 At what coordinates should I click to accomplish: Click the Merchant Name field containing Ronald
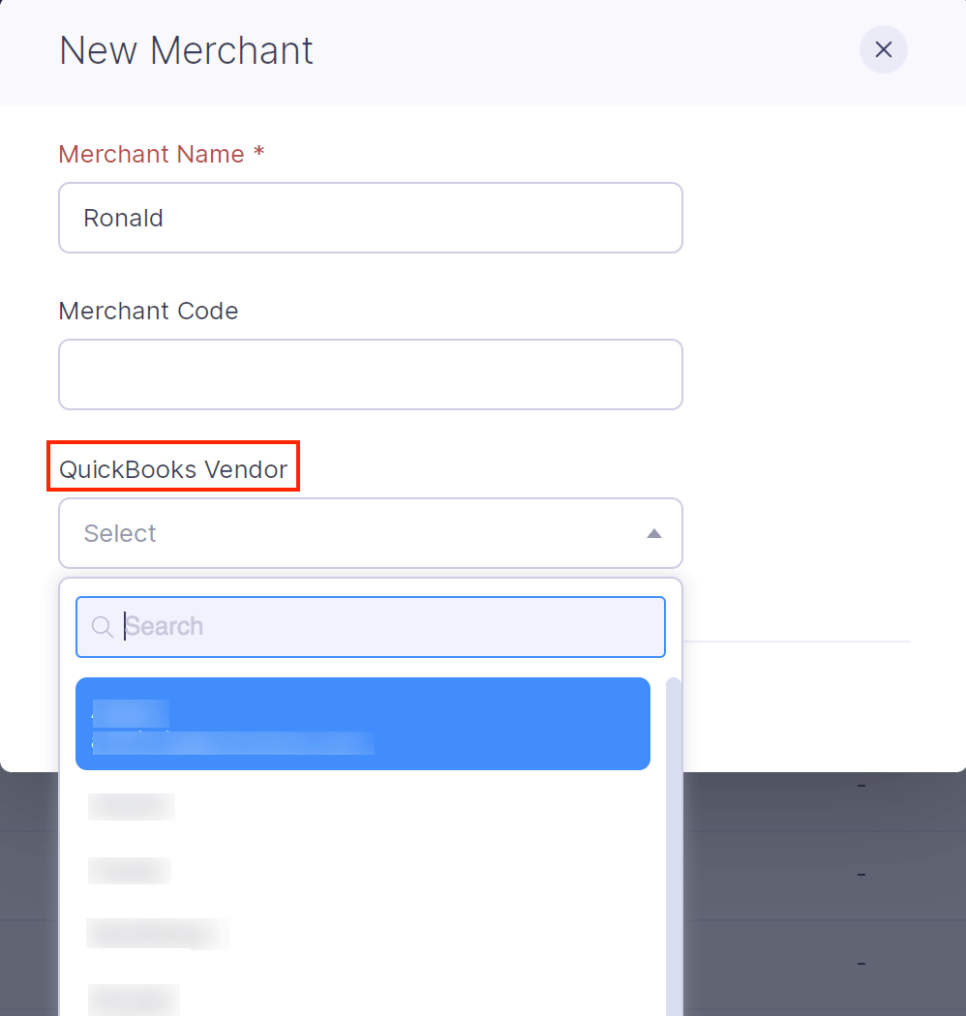click(371, 218)
